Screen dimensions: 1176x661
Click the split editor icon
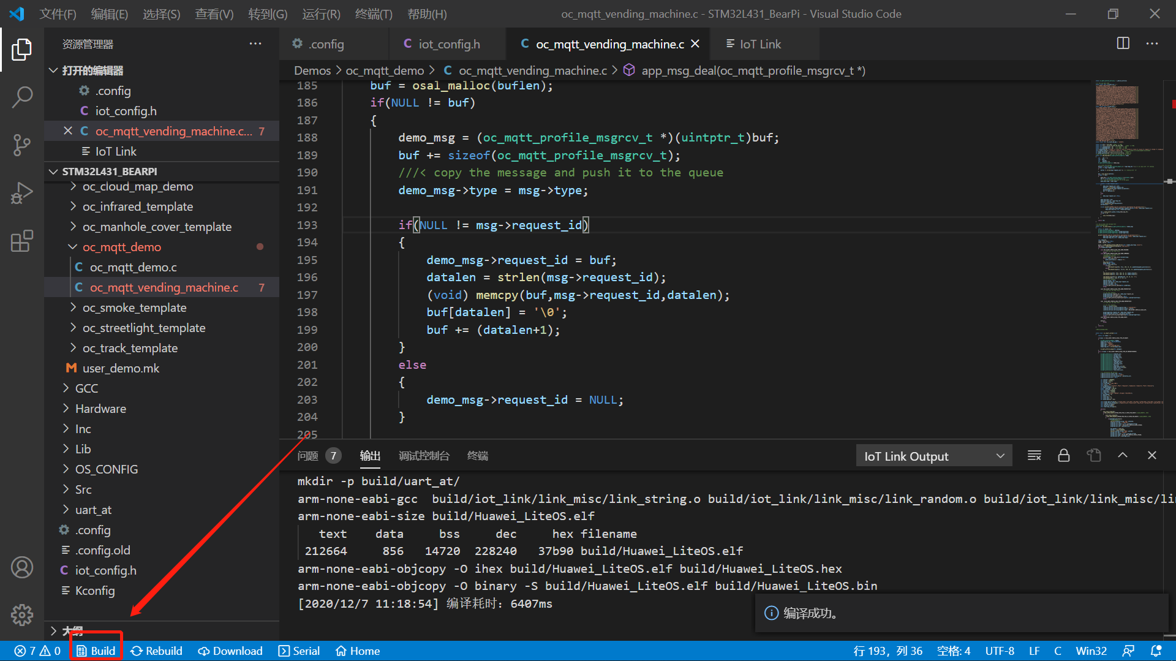[1123, 43]
